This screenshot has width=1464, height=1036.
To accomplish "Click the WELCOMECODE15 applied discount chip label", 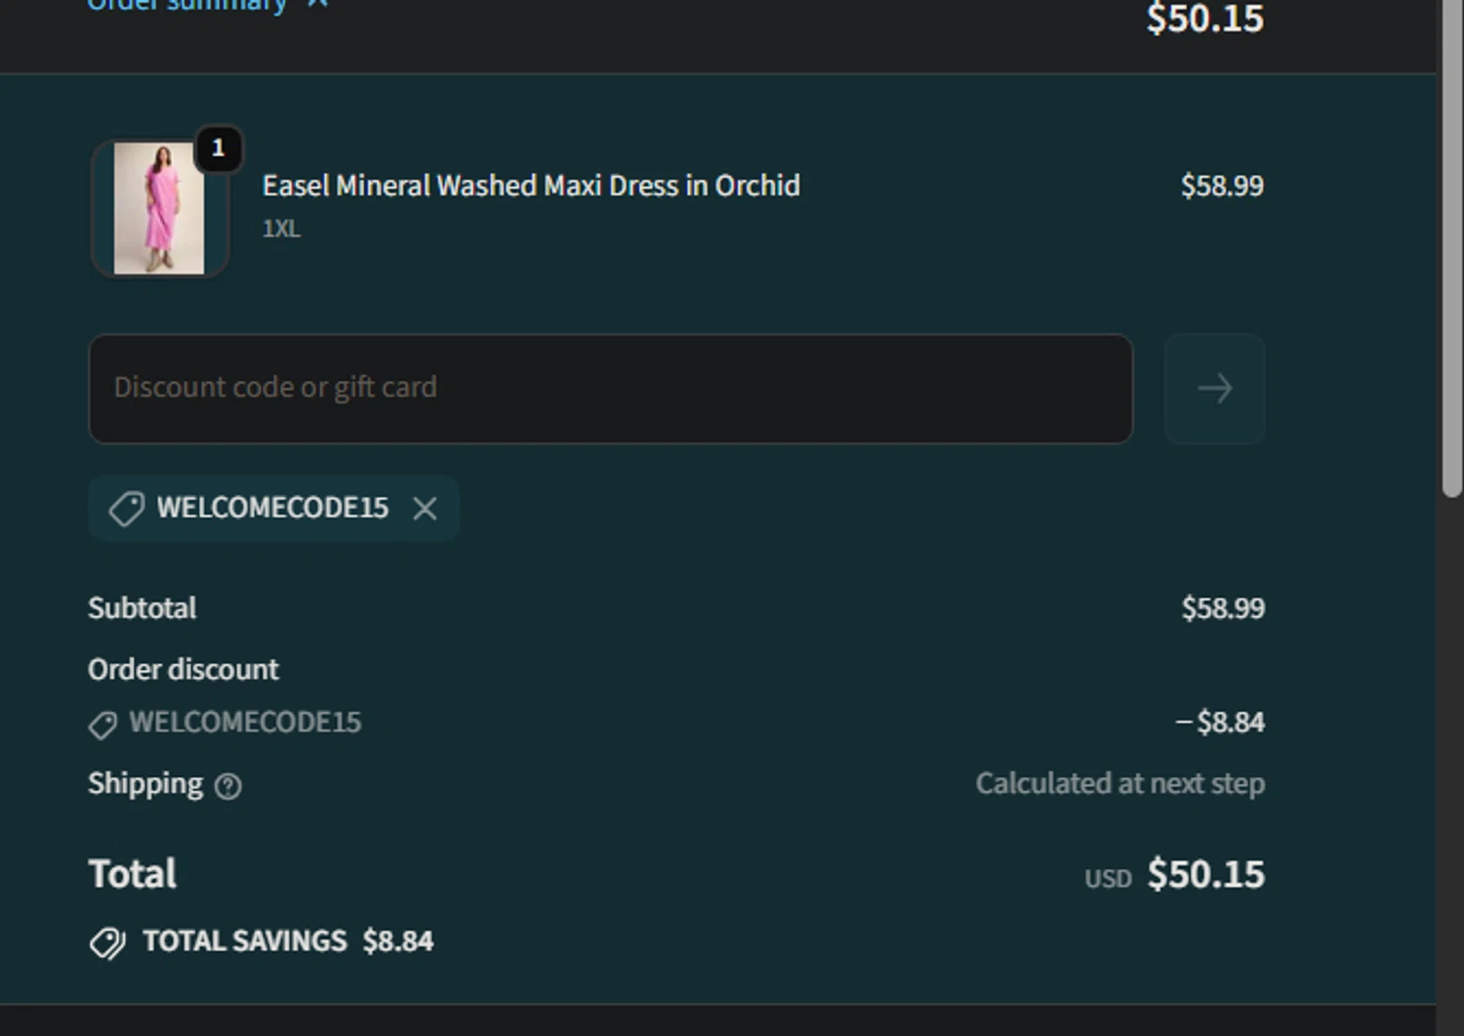I will (x=272, y=508).
